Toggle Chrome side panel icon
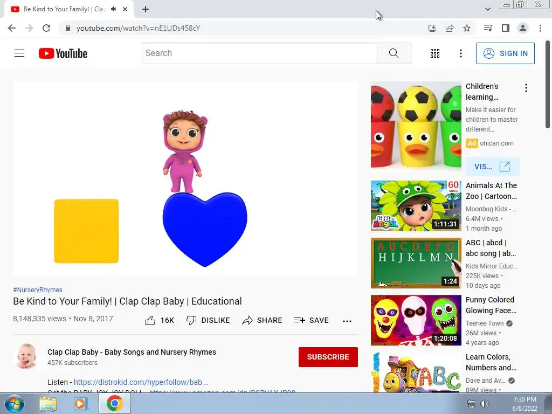The image size is (552, 414). (x=506, y=28)
